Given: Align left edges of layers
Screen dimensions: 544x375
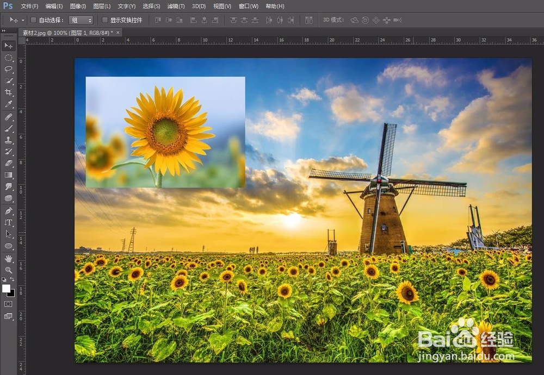Looking at the screenshot, I should (x=193, y=20).
